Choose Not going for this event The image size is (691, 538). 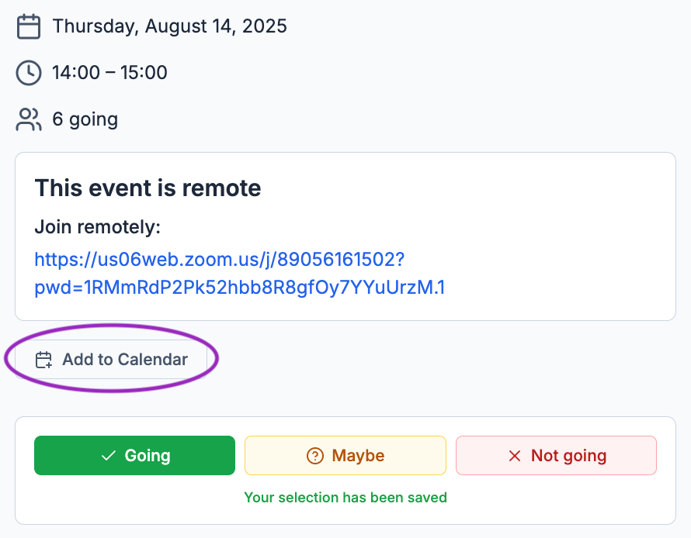556,455
